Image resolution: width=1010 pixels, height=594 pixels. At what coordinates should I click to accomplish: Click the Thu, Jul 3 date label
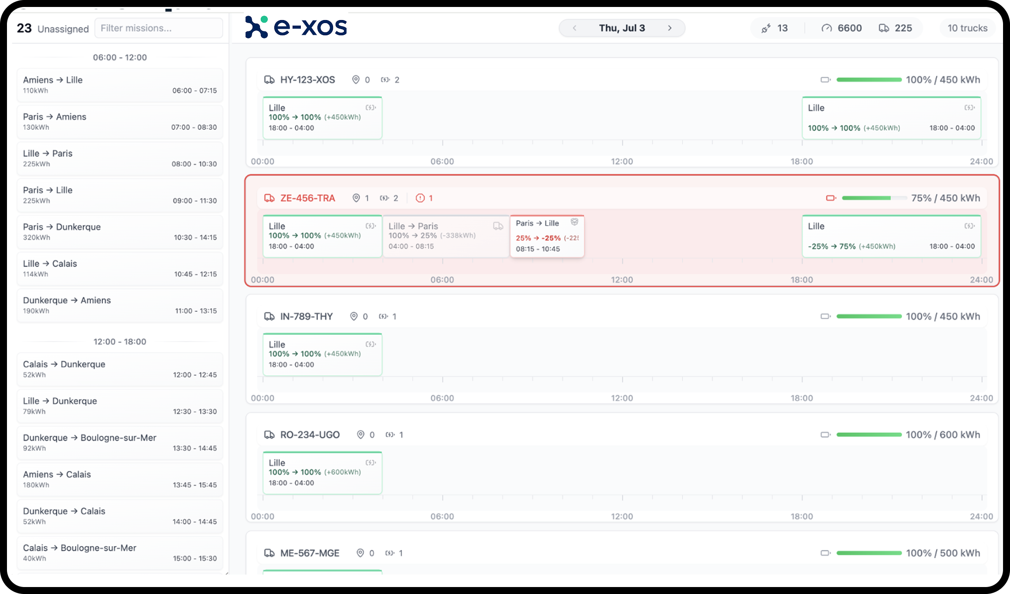pyautogui.click(x=622, y=28)
